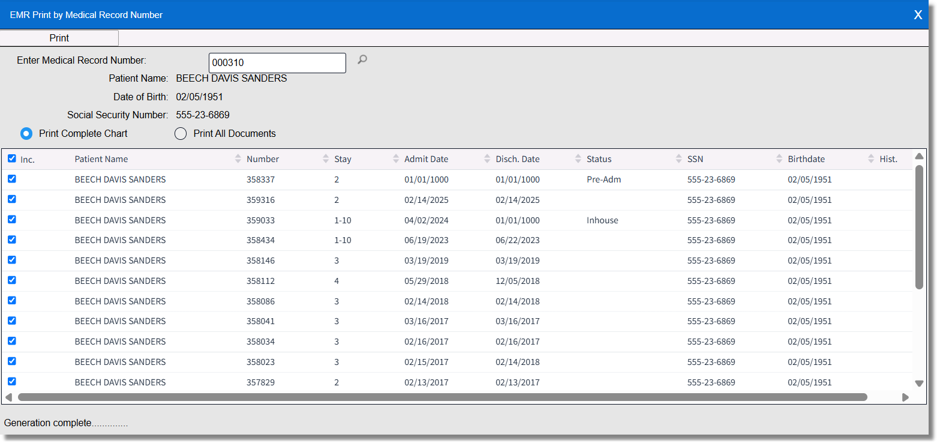This screenshot has height=443, width=937.
Task: Uncheck the row for account 359033
Action: coord(12,220)
